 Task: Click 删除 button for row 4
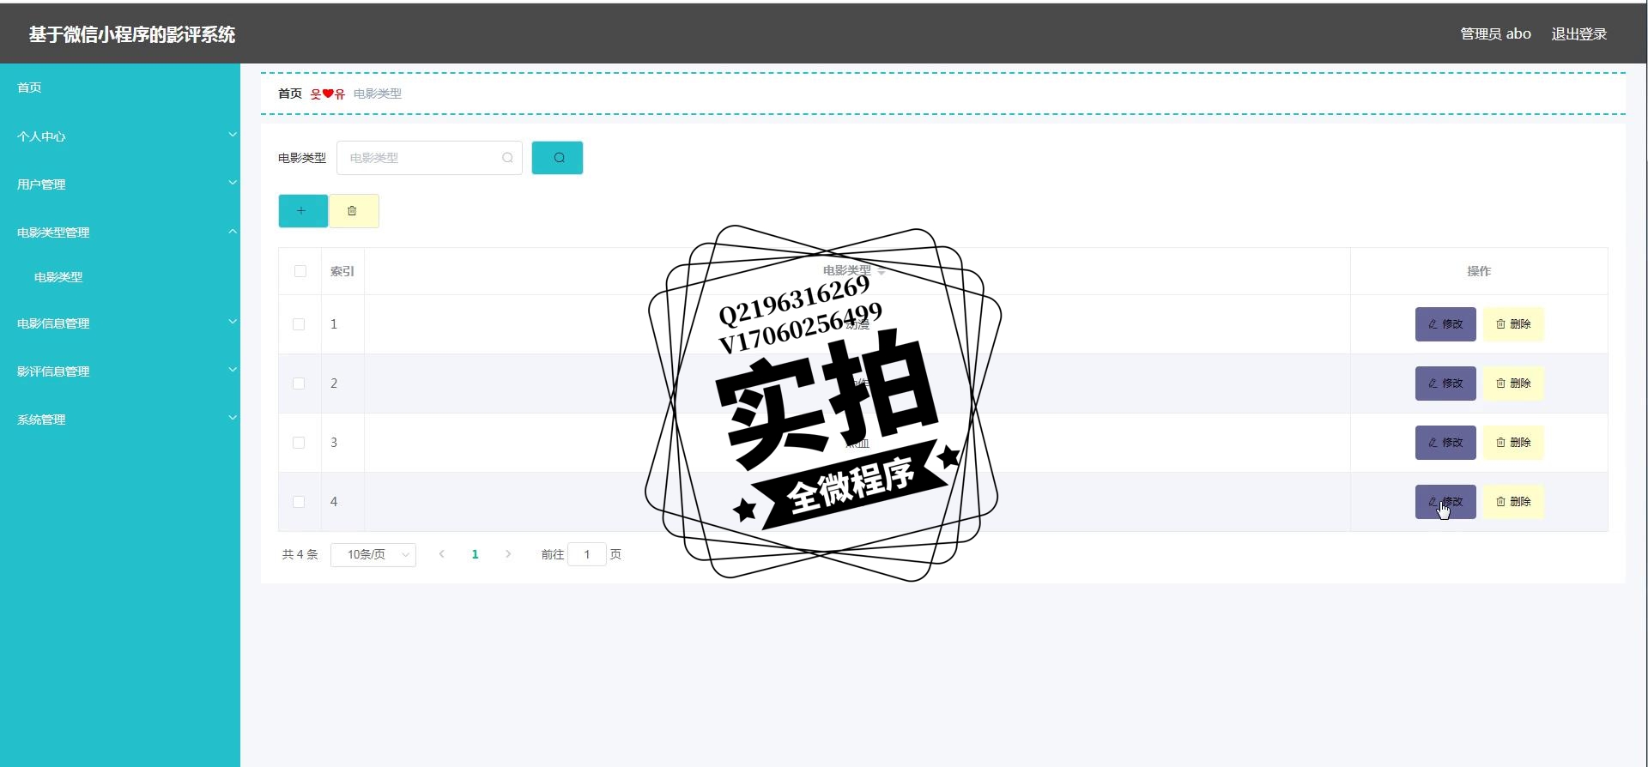click(x=1513, y=502)
